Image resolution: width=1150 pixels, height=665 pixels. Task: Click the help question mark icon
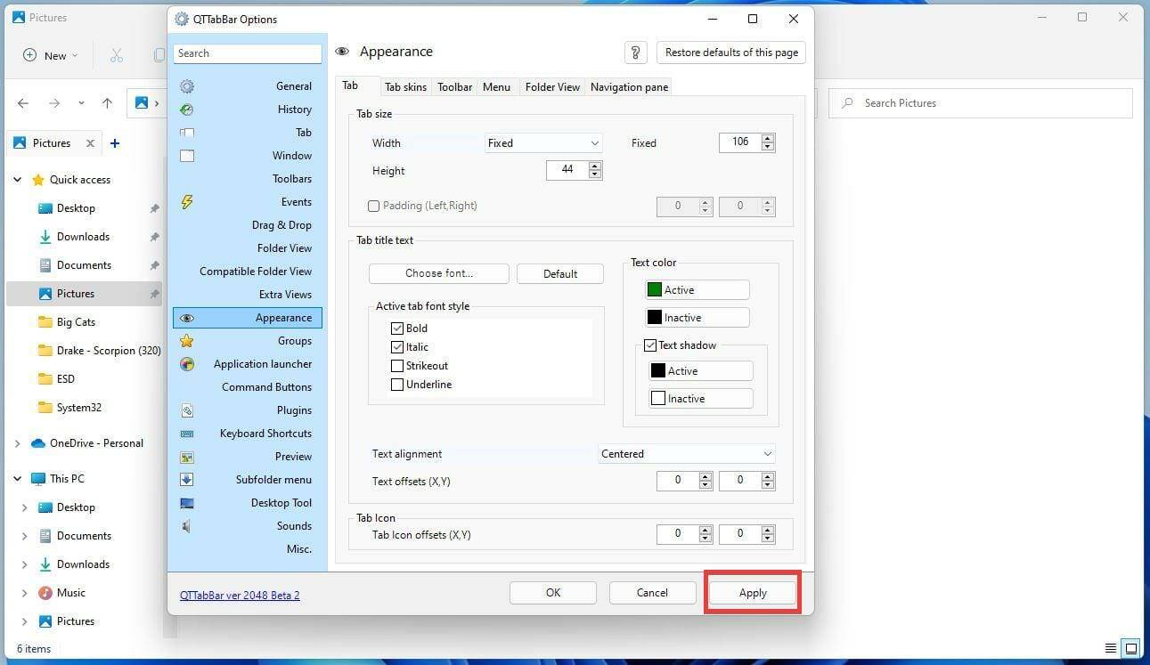[x=635, y=53]
